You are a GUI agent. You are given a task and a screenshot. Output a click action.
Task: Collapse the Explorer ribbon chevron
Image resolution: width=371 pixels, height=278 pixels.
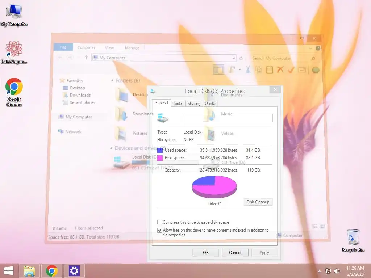tap(310, 49)
